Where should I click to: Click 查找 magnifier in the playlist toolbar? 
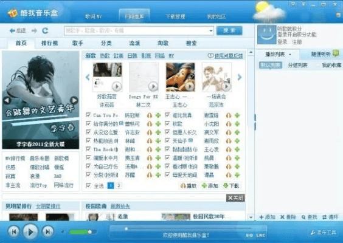tap(310, 217)
